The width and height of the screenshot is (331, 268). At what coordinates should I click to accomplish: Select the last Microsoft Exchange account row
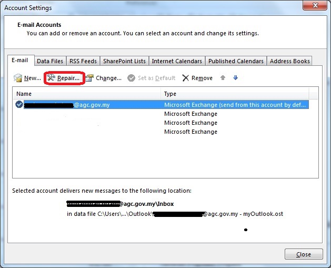point(190,132)
